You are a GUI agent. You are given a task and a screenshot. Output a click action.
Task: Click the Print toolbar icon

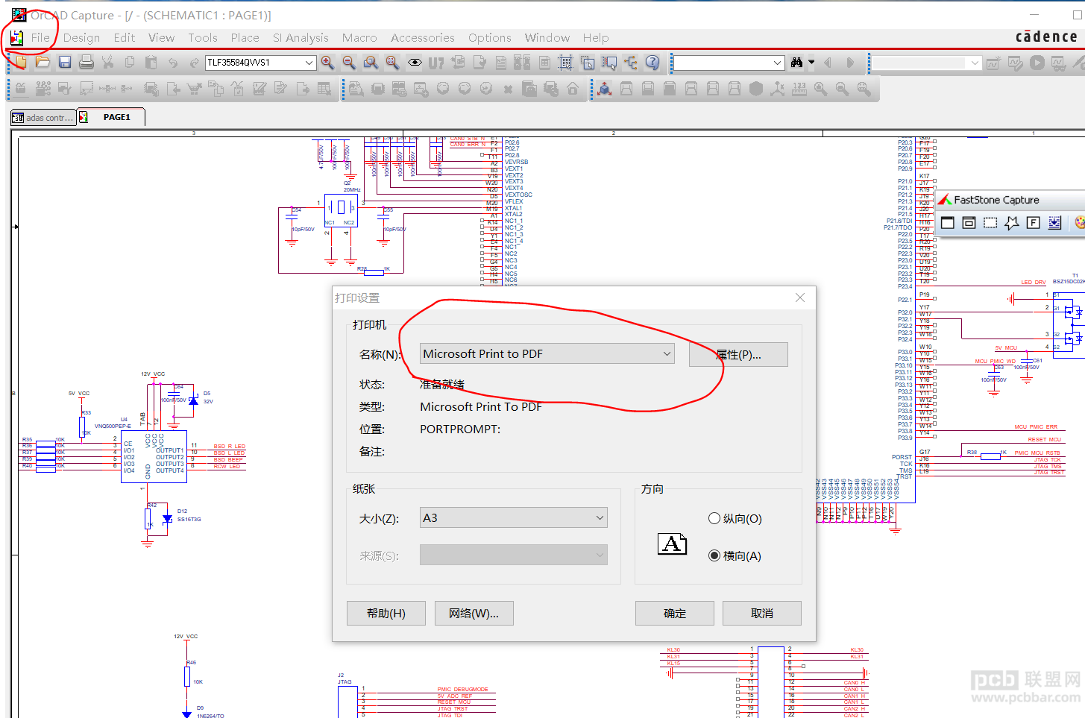tap(87, 63)
